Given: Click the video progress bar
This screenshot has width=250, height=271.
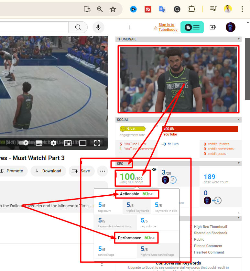Looking at the screenshot, I should (x=49, y=136).
